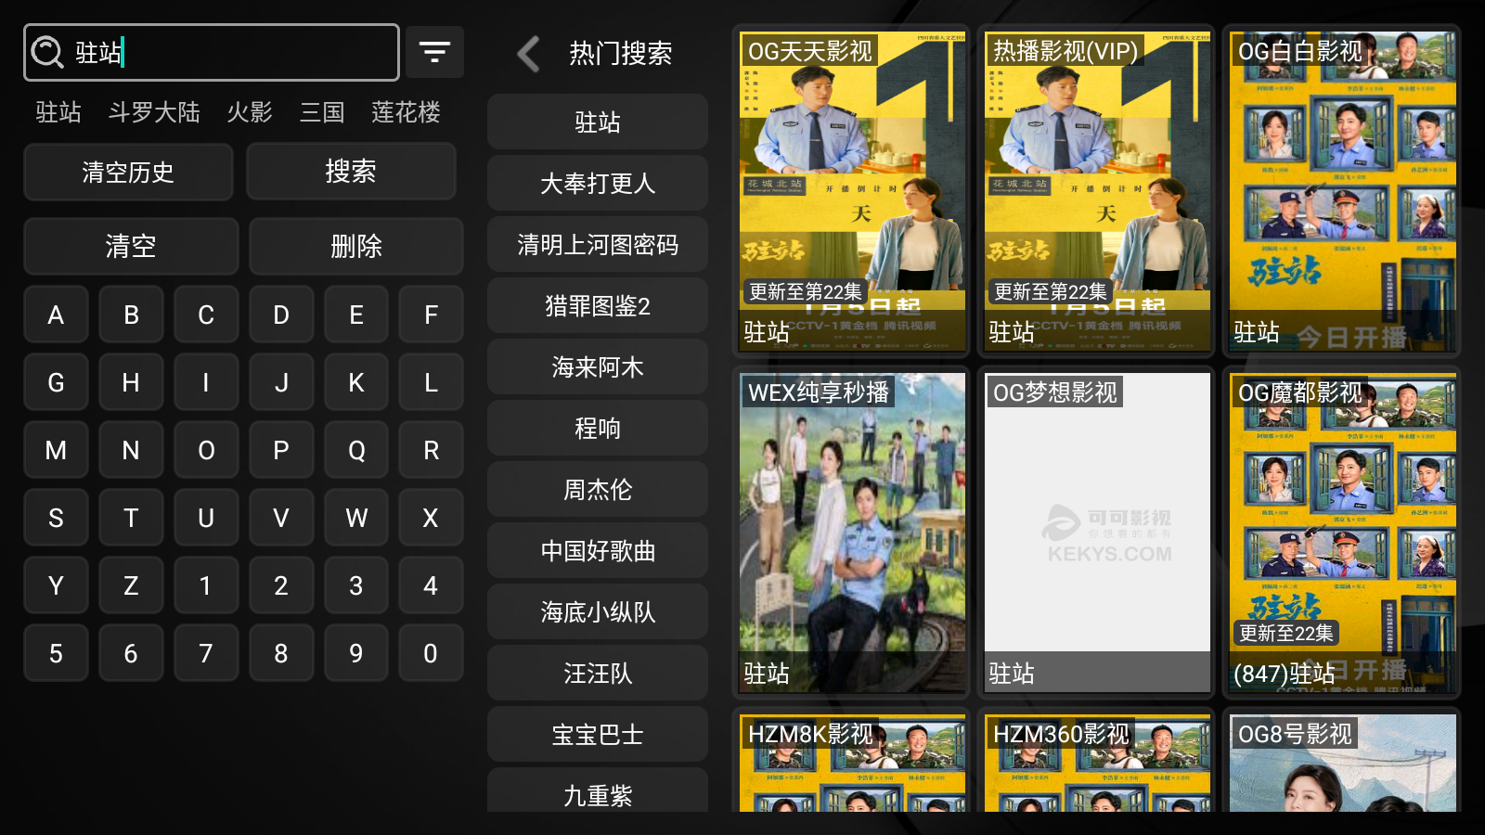Viewport: 1485px width, 835px height.
Task: Choose hot search 周杰伦
Action: click(x=598, y=489)
